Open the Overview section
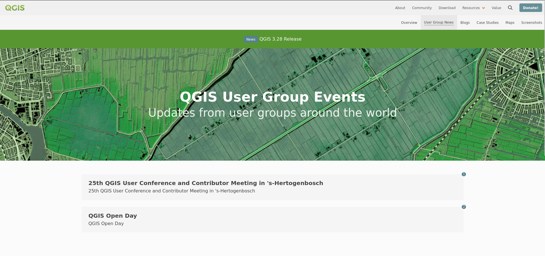Viewport: 545px width, 256px height. (x=409, y=22)
